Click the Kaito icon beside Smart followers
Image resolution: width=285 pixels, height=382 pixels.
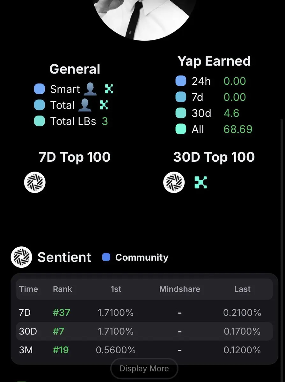109,89
